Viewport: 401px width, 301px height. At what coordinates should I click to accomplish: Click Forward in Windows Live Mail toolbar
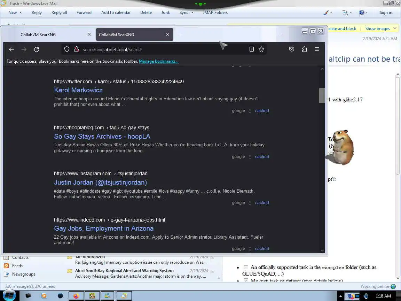pos(84,12)
